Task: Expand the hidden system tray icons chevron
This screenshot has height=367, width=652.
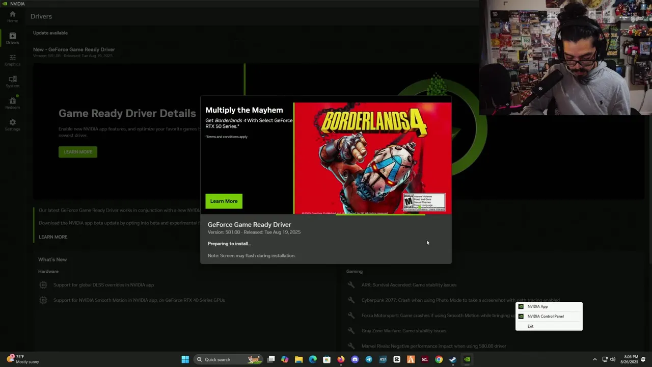Action: coord(594,359)
